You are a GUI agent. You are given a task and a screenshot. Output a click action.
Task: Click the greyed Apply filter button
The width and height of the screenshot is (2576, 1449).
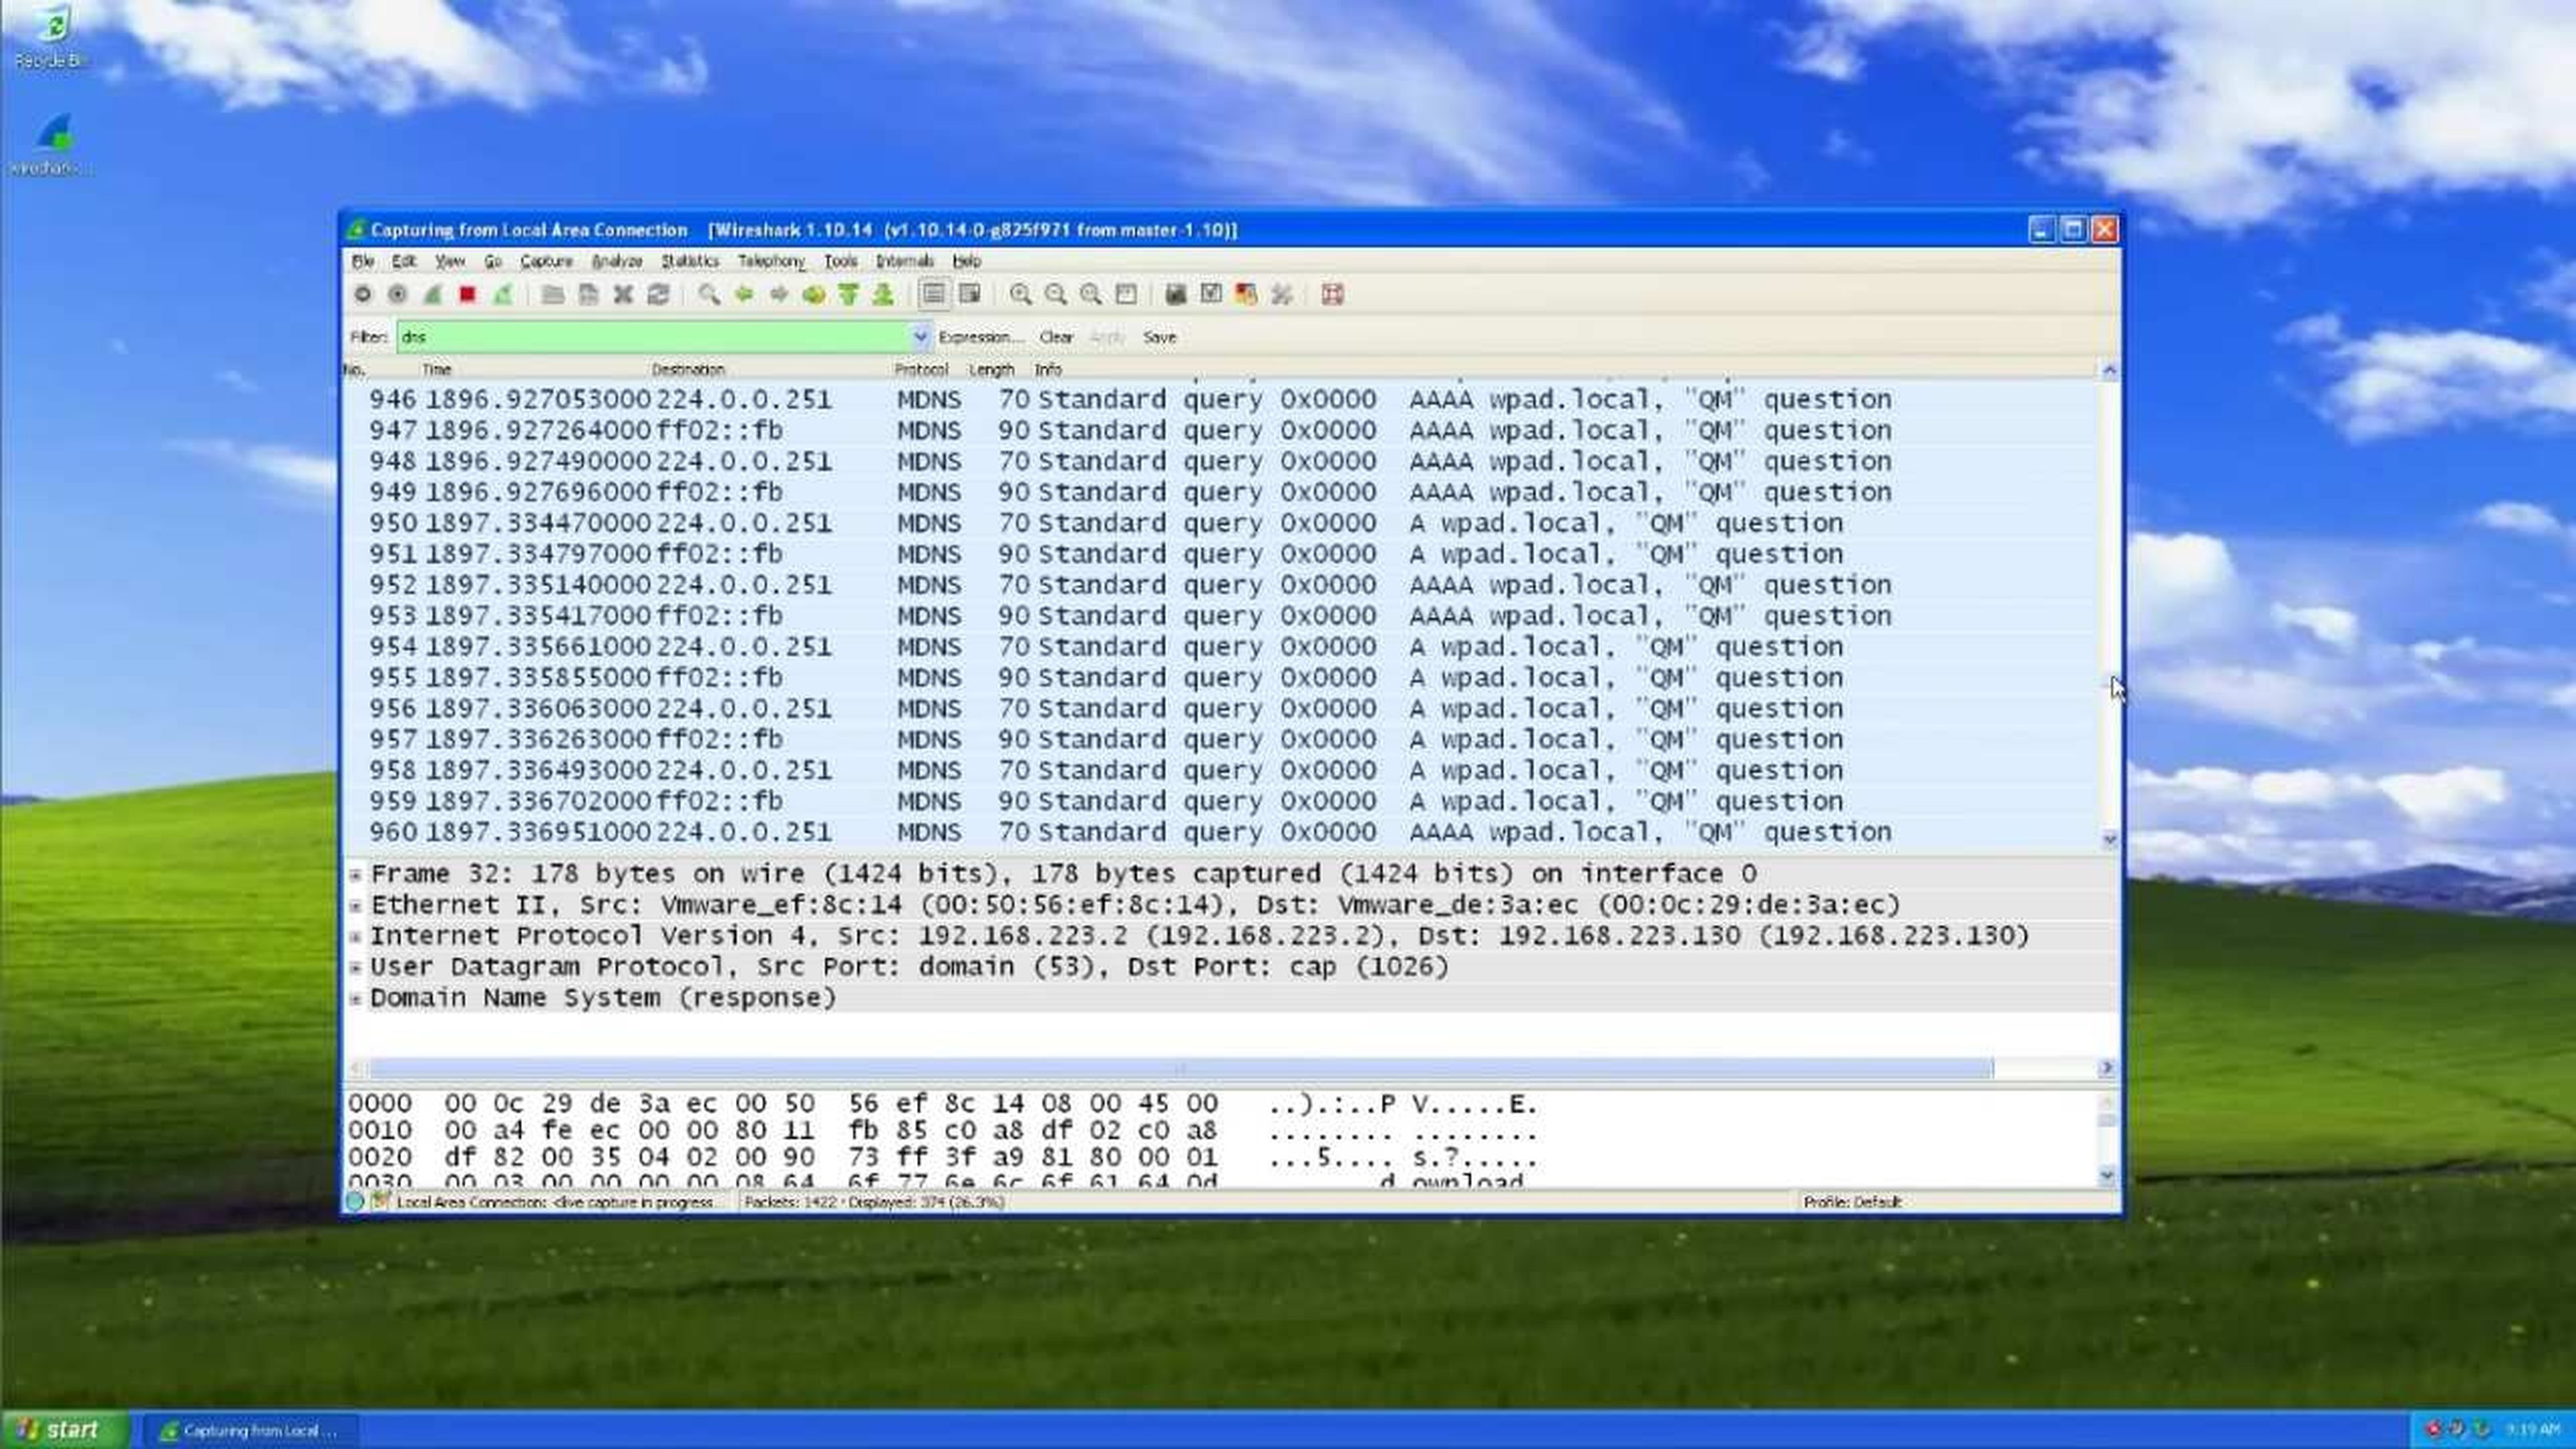tap(1106, 337)
